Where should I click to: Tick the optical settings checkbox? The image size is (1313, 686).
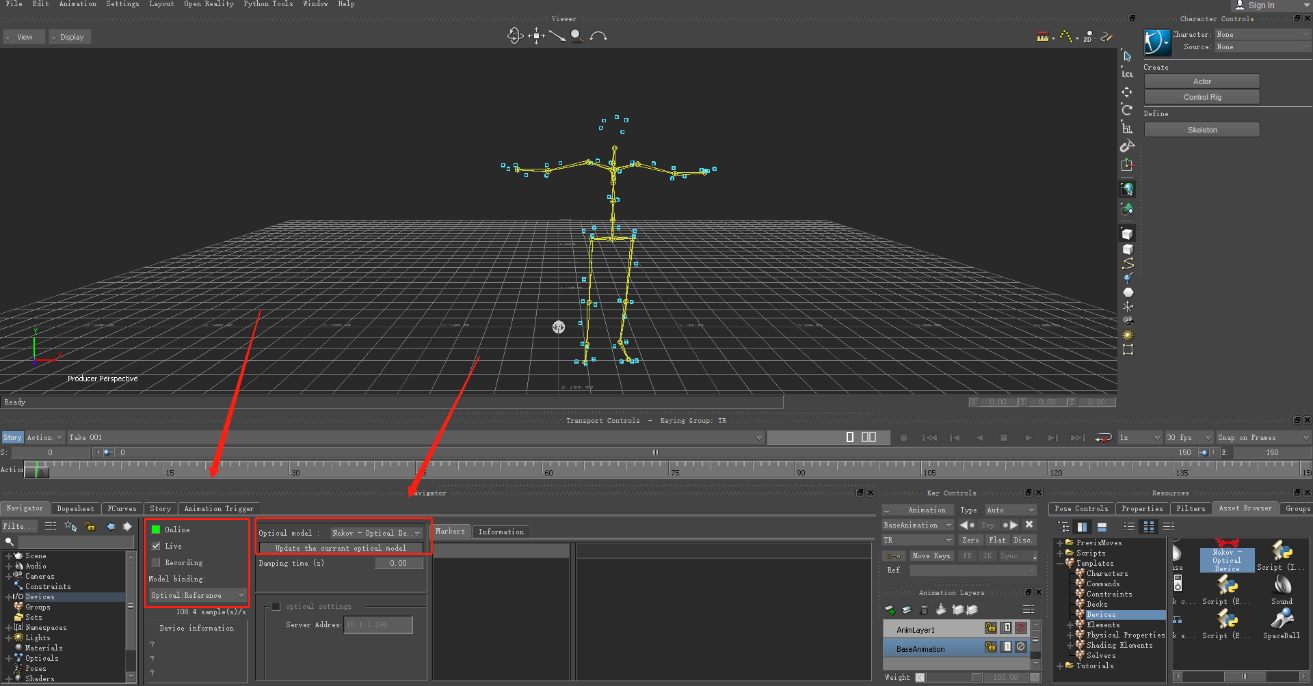point(276,606)
